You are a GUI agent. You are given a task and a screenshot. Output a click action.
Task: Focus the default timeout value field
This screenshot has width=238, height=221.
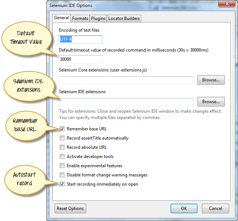(x=80, y=59)
